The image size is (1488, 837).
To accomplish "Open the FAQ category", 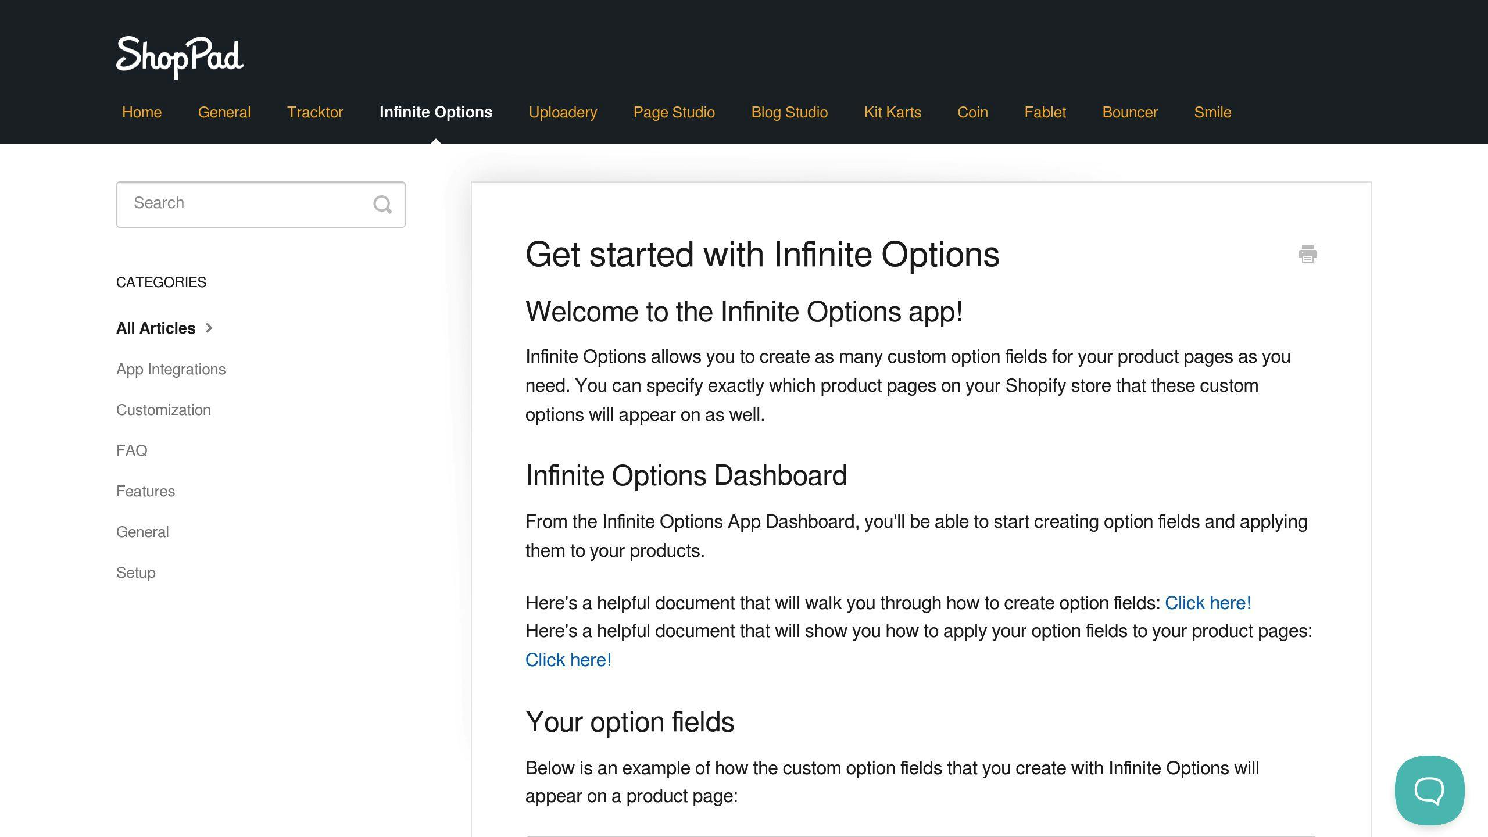I will tap(132, 450).
